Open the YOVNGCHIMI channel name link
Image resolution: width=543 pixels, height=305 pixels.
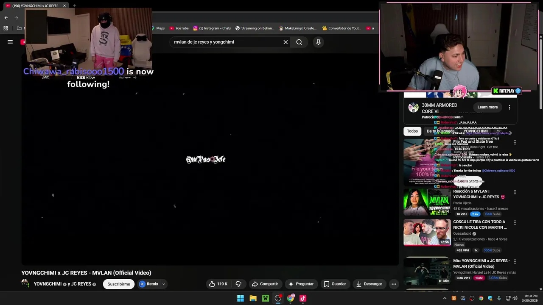(48, 284)
